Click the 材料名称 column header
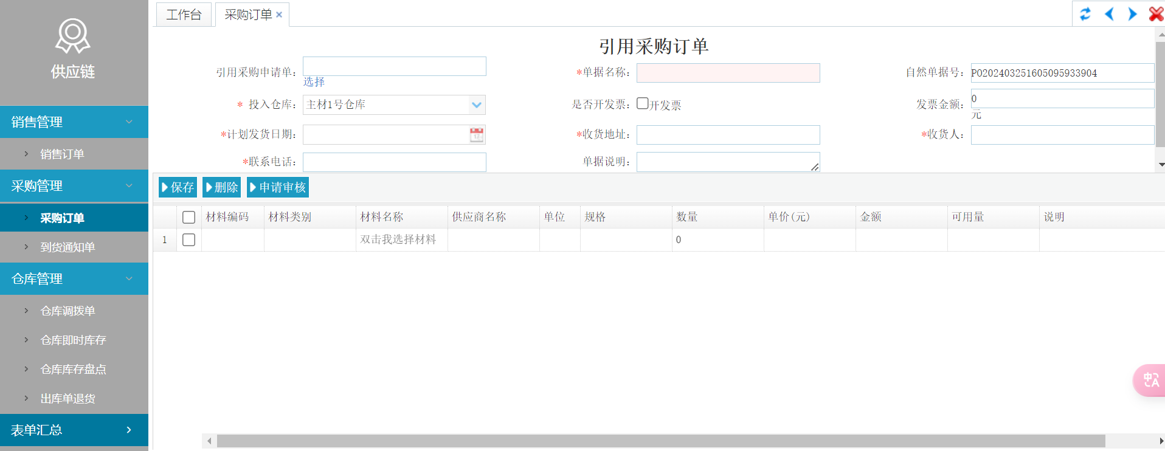This screenshot has height=451, width=1165. coord(402,217)
